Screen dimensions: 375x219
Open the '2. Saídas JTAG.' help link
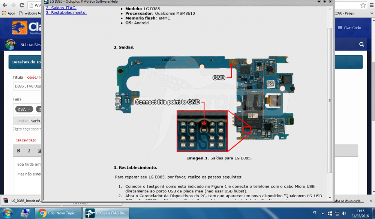[x=61, y=8]
